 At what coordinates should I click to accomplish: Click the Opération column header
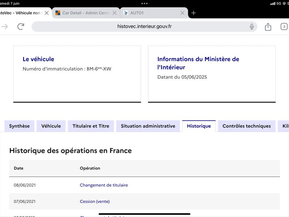coord(90,168)
